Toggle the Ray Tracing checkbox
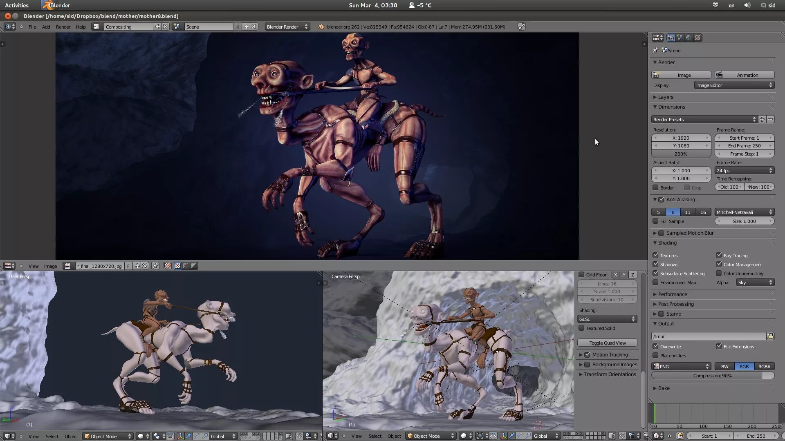Screen dimensions: 785x441 (719, 255)
